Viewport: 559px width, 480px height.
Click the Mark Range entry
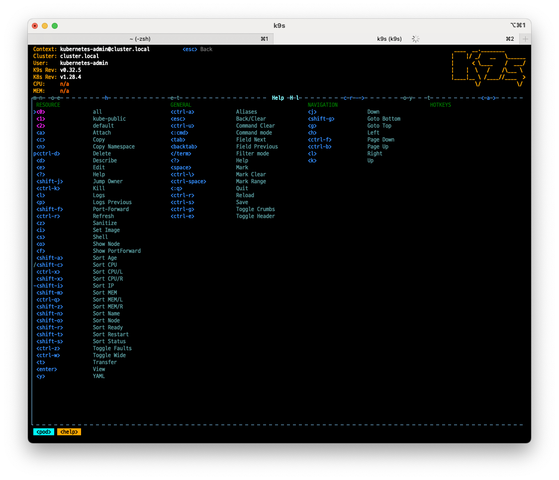click(x=251, y=181)
